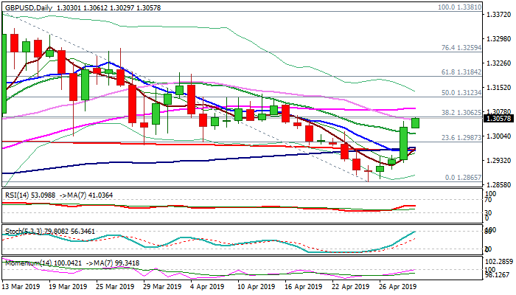The image size is (516, 295).
Task: Click the 10 Apr 2019 date label
Action: point(256,286)
